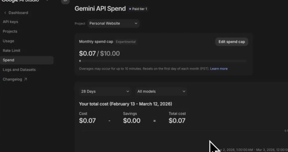Click the external link arrow next to Changelog
Screen dimensions: 288x152
pyautogui.click(x=25, y=79)
